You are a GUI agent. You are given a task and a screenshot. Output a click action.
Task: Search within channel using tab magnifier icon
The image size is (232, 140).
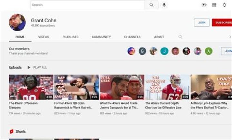coord(180,37)
